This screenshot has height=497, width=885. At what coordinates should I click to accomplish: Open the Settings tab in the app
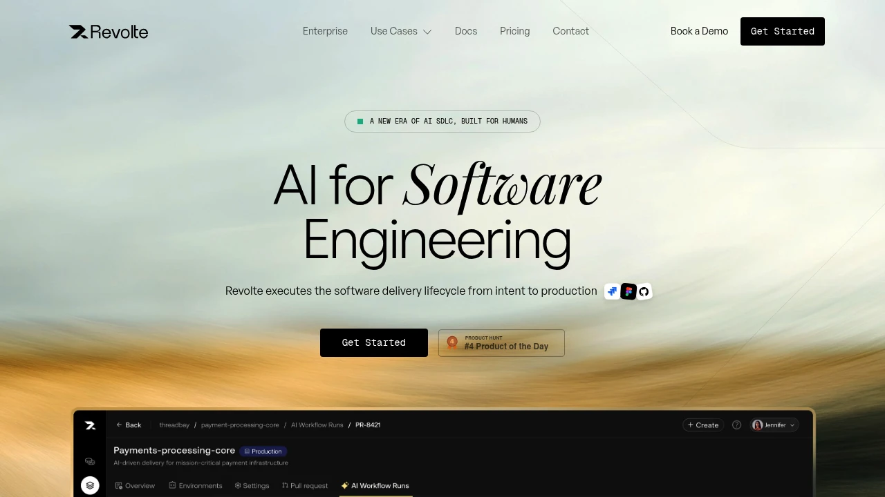click(x=252, y=485)
